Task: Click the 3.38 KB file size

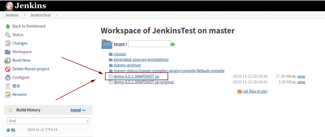Action: [285, 82]
